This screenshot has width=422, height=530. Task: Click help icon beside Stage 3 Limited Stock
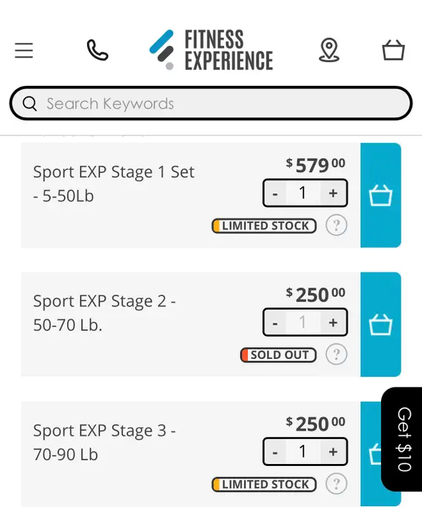[336, 484]
